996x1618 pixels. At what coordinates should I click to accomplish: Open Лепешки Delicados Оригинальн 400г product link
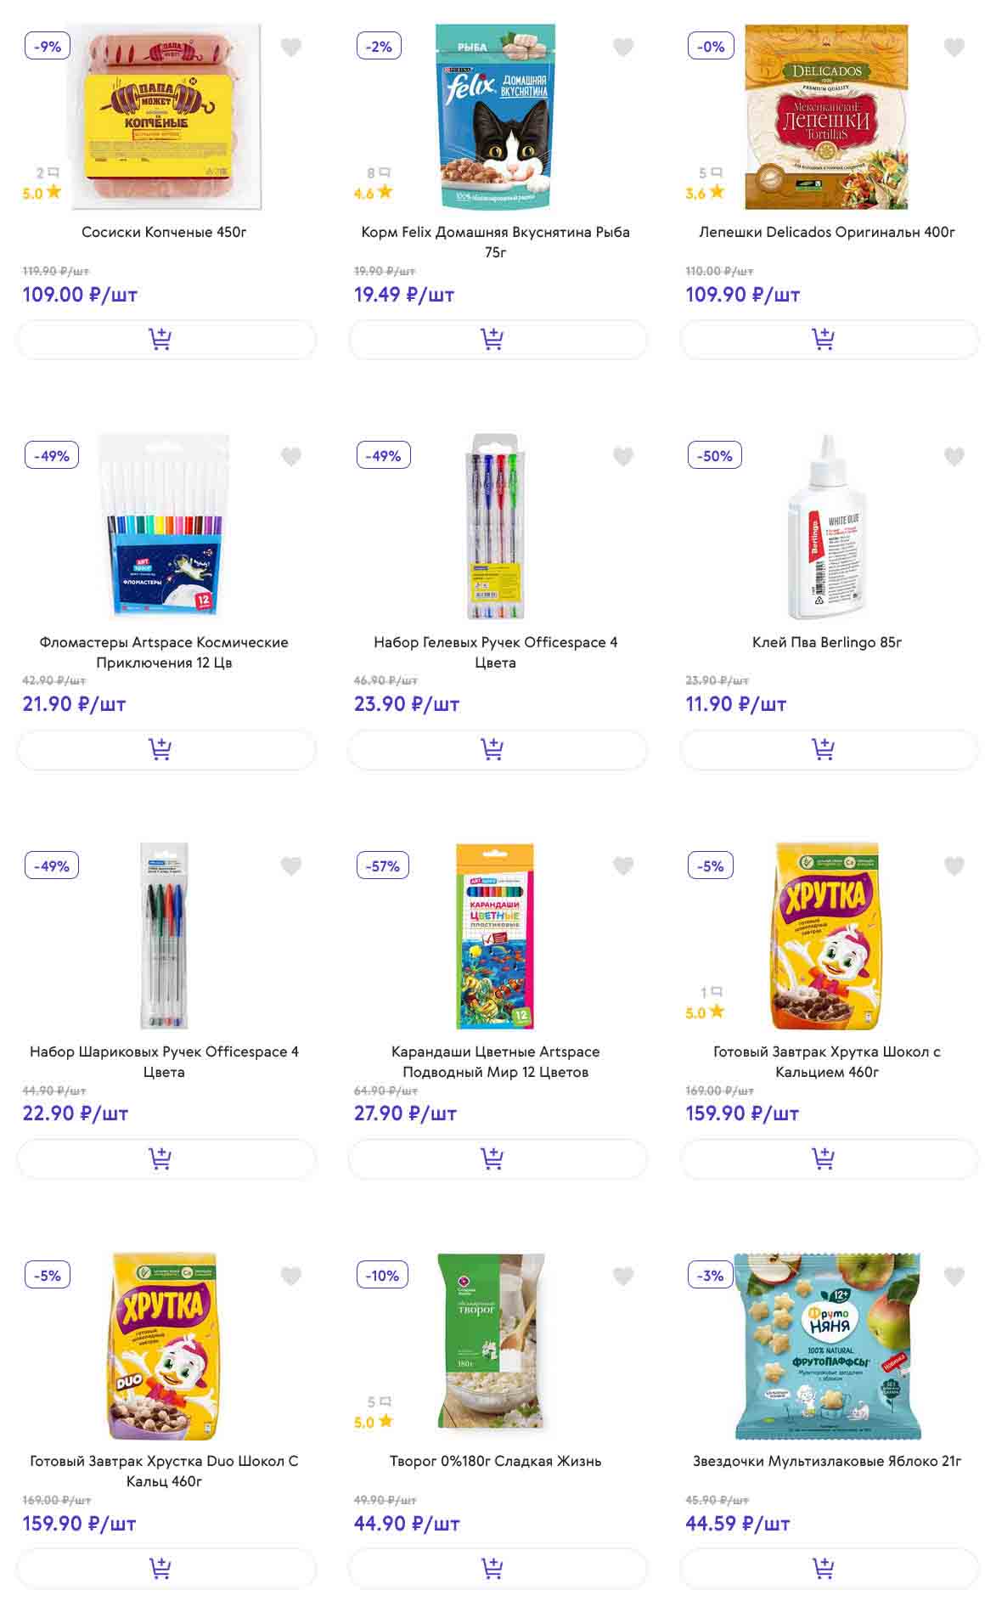click(827, 232)
